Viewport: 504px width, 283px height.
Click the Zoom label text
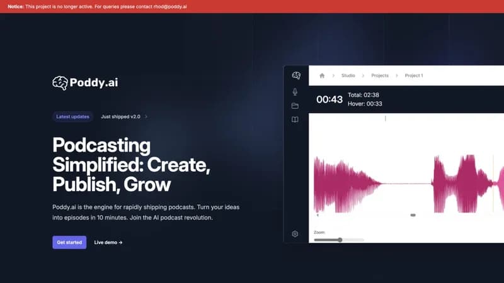click(319, 232)
